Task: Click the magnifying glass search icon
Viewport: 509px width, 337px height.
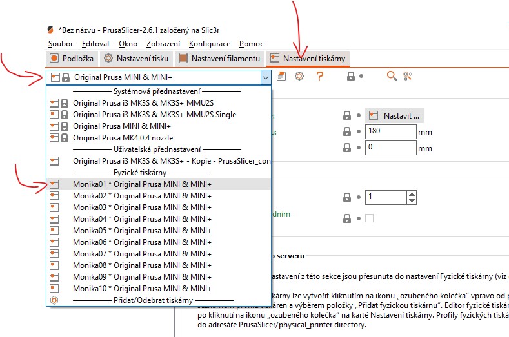Action: click(392, 76)
